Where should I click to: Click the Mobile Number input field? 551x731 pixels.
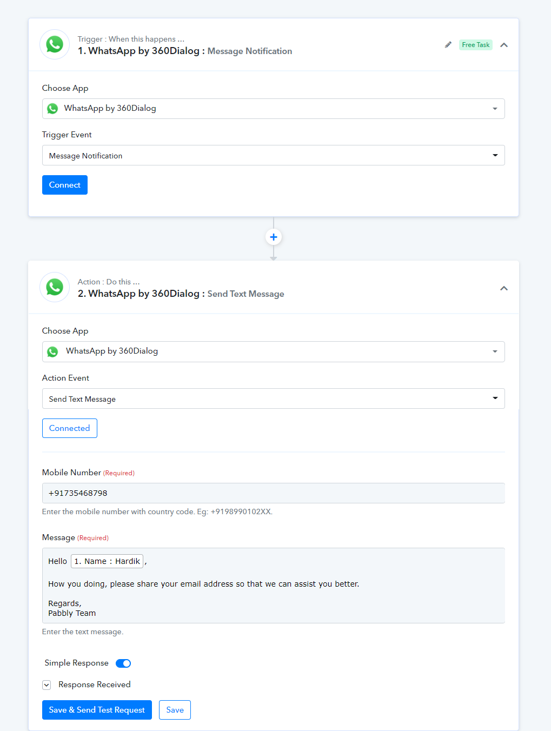(274, 493)
